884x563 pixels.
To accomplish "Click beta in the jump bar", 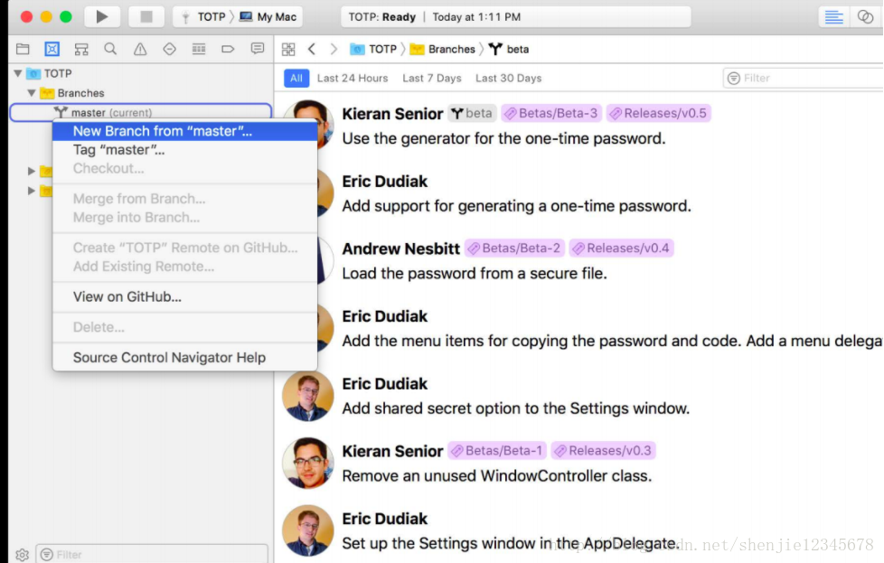I will [x=509, y=49].
